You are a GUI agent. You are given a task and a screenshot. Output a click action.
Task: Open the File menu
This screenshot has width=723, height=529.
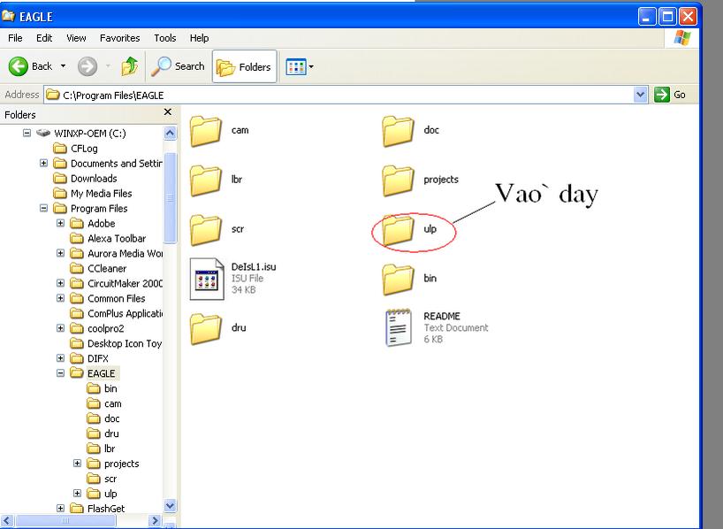click(x=15, y=38)
